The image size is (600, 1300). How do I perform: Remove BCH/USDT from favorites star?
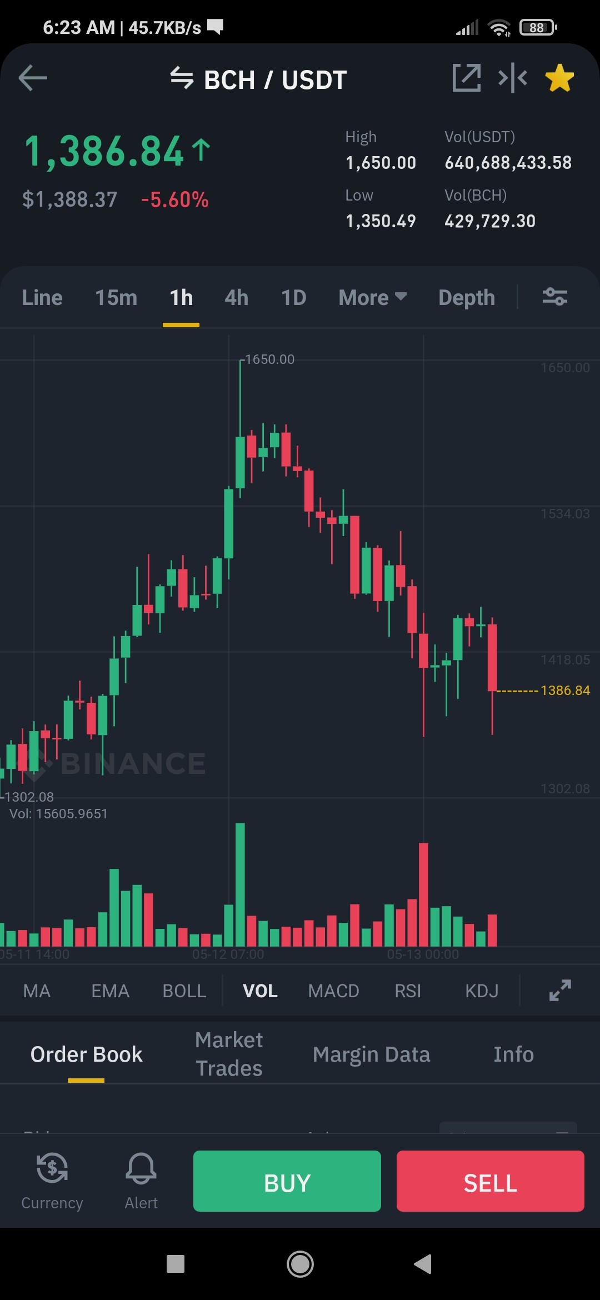(x=559, y=78)
